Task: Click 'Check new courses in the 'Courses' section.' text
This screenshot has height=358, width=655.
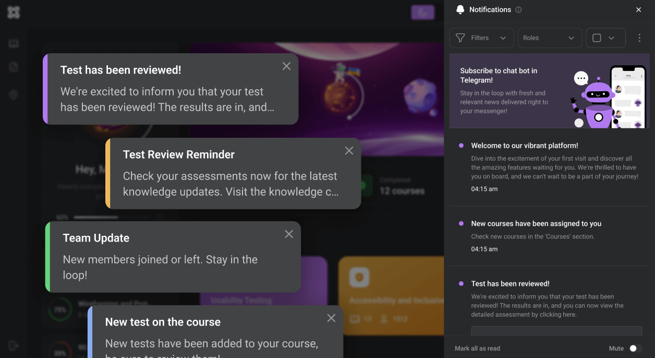Action: tap(532, 236)
